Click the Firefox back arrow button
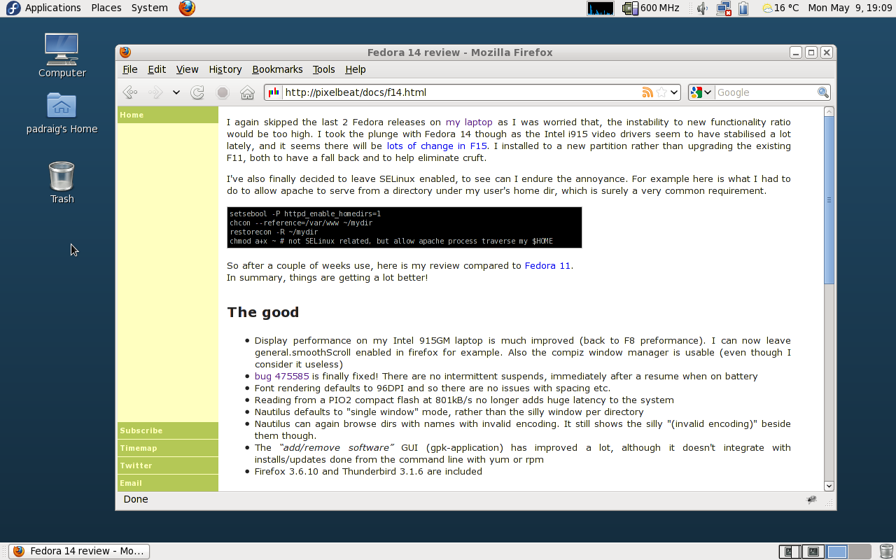The width and height of the screenshot is (896, 560). point(129,92)
